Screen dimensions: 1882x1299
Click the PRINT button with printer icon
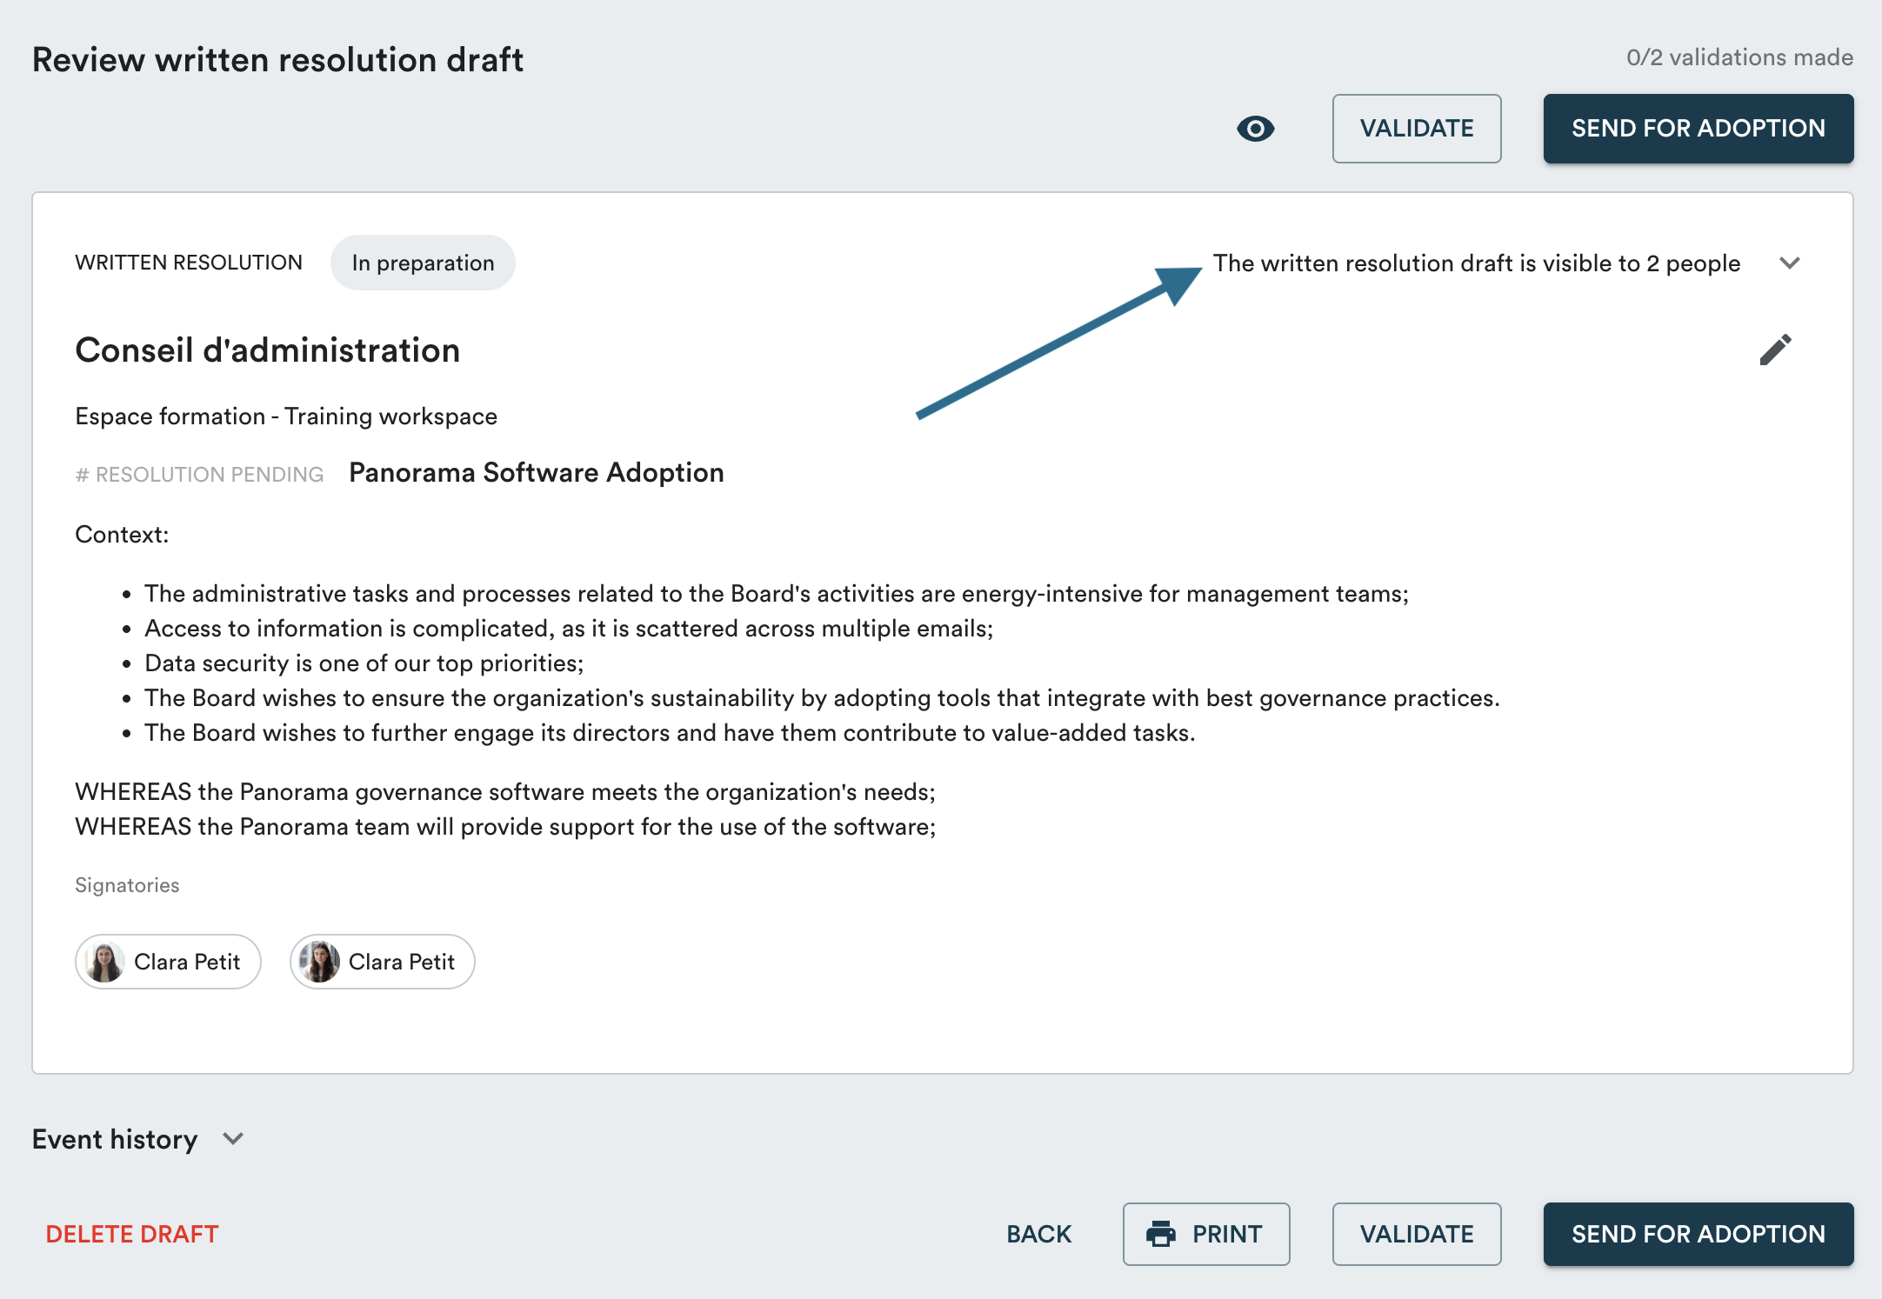tap(1205, 1233)
